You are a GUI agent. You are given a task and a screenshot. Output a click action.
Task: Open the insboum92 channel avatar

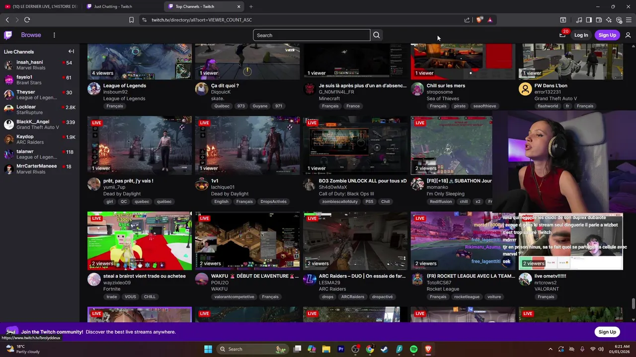coord(94,89)
